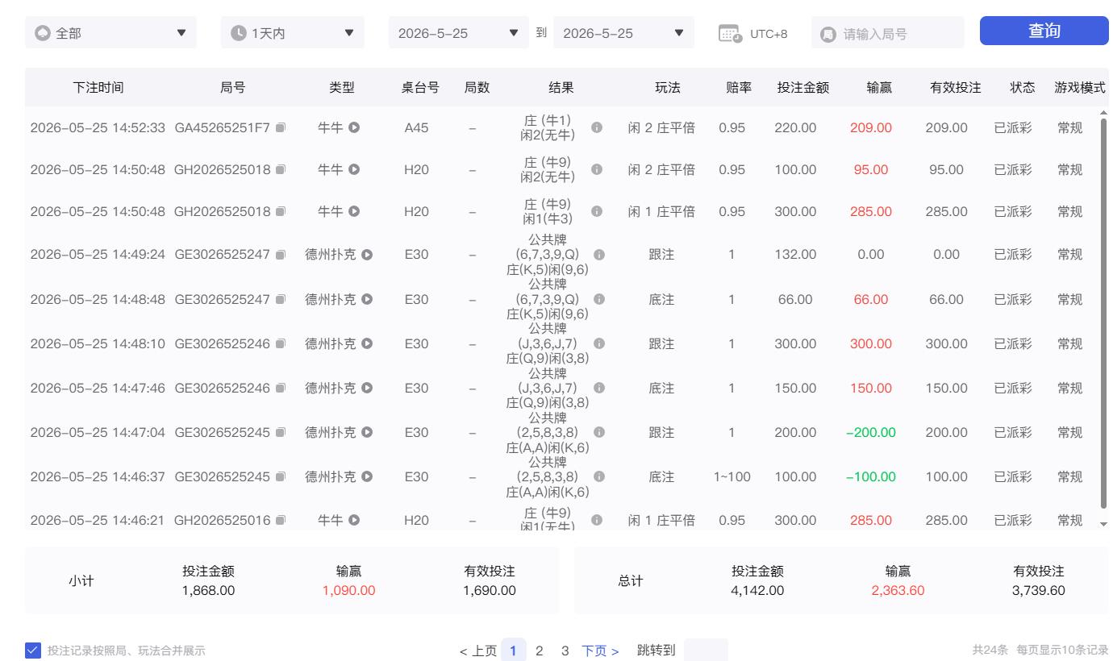
Task: Copy round ID GH2026525016
Action: coord(281,521)
